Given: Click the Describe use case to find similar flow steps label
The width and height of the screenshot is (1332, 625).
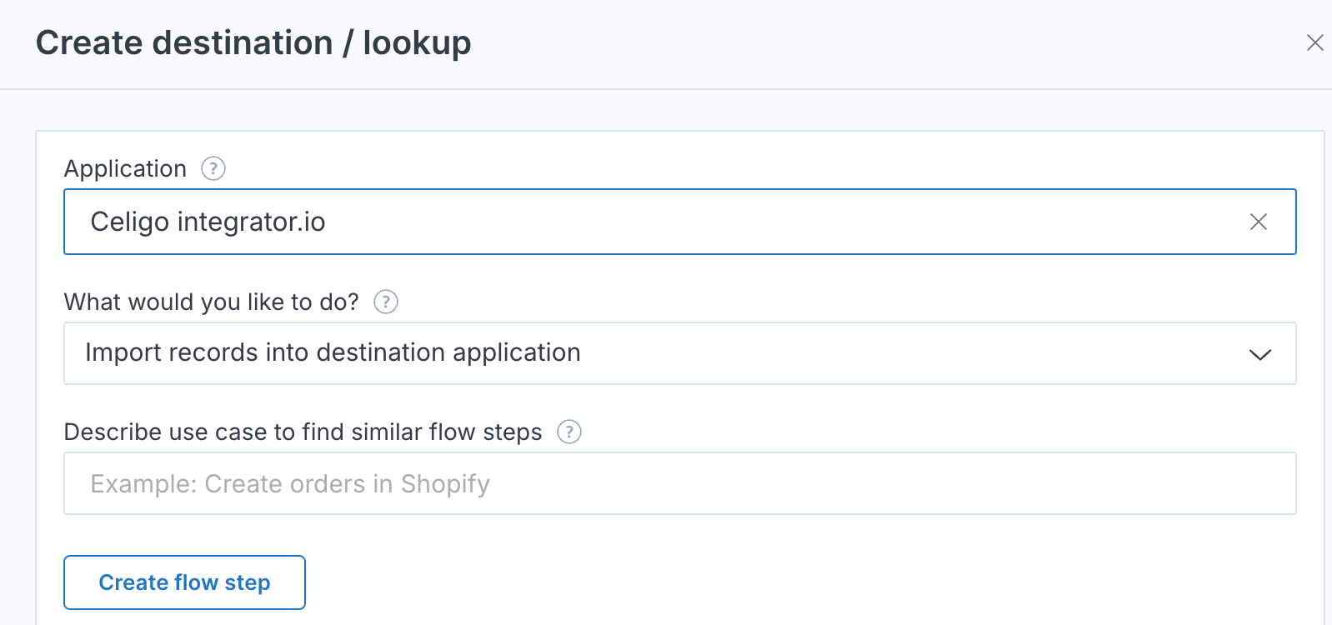Looking at the screenshot, I should point(303,432).
